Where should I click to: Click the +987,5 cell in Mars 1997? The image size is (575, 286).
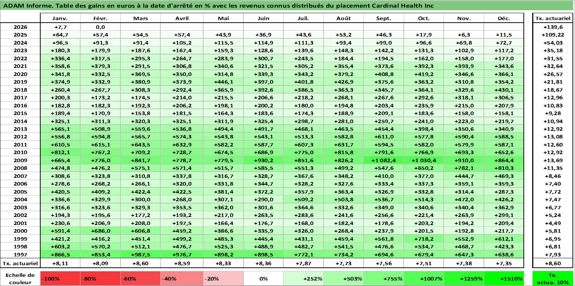coord(141,254)
